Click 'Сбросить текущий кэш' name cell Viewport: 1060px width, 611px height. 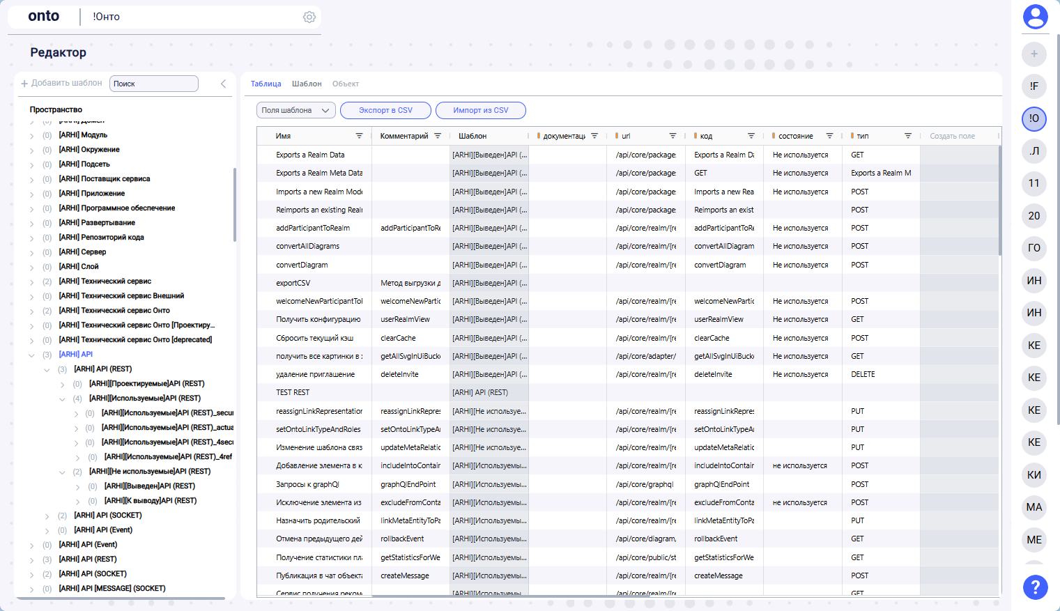[314, 338]
